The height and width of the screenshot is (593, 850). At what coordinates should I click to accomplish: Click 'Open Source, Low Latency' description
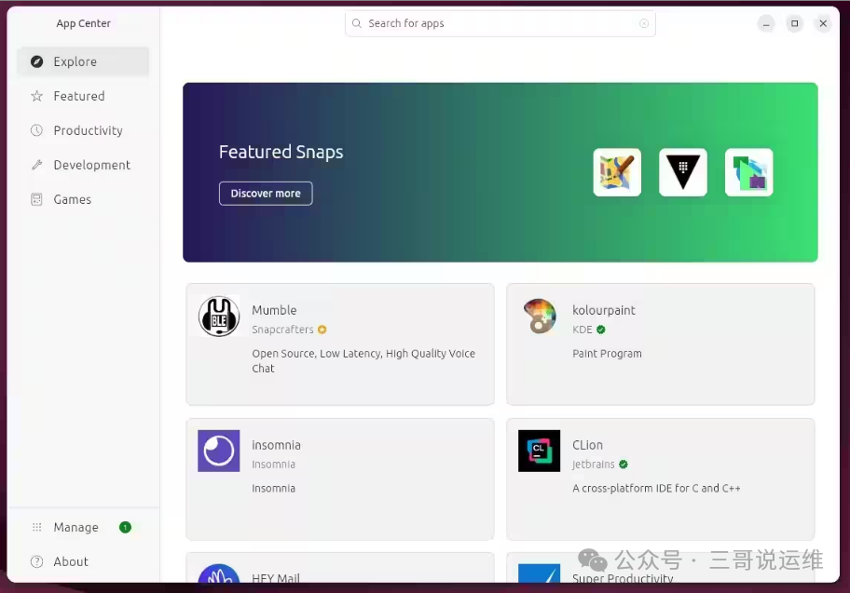(x=363, y=360)
